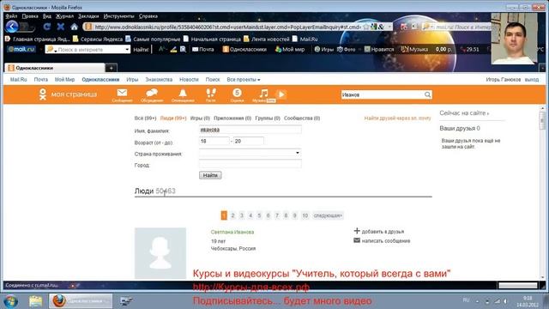
Task: Click page vertical scrollbar
Action: pyautogui.click(x=542, y=192)
